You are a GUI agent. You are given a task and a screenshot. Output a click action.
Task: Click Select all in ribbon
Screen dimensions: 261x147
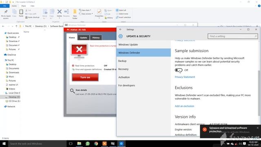pyautogui.click(x=121, y=10)
